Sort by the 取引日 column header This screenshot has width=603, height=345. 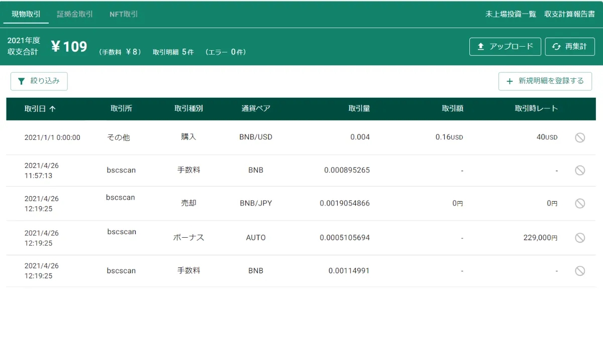pyautogui.click(x=40, y=109)
